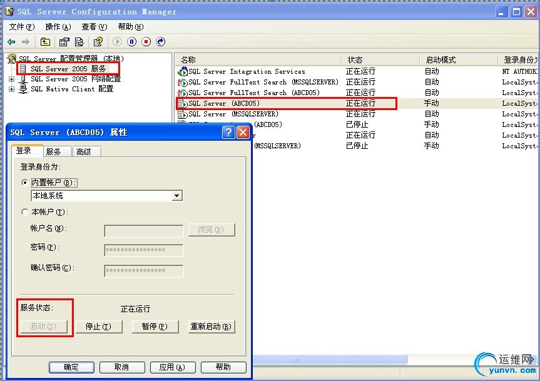Click the 应用 button
This screenshot has width=540, height=381.
pyautogui.click(x=173, y=367)
